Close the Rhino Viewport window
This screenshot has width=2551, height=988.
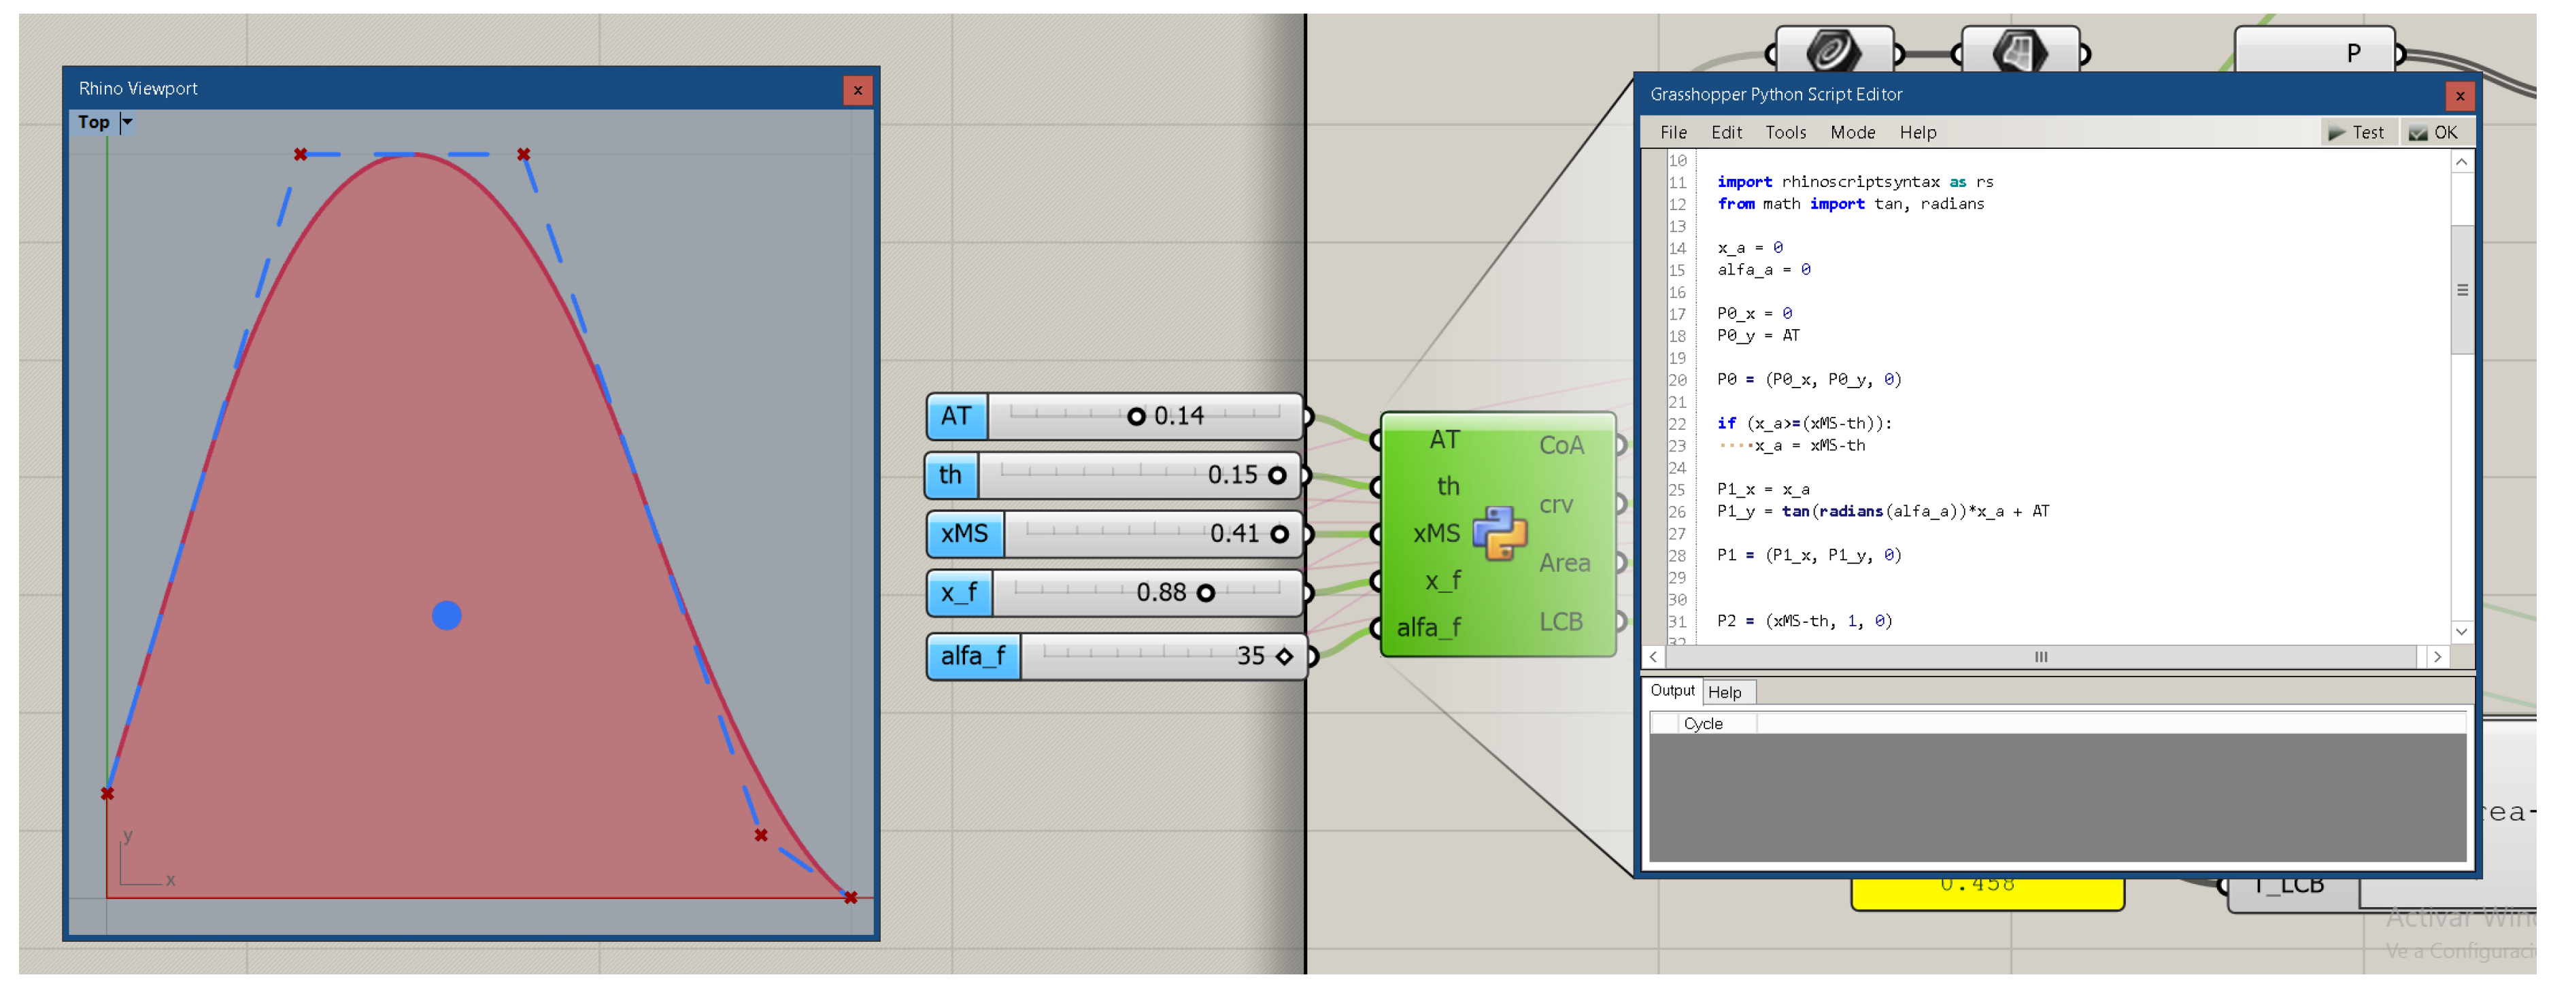[858, 90]
